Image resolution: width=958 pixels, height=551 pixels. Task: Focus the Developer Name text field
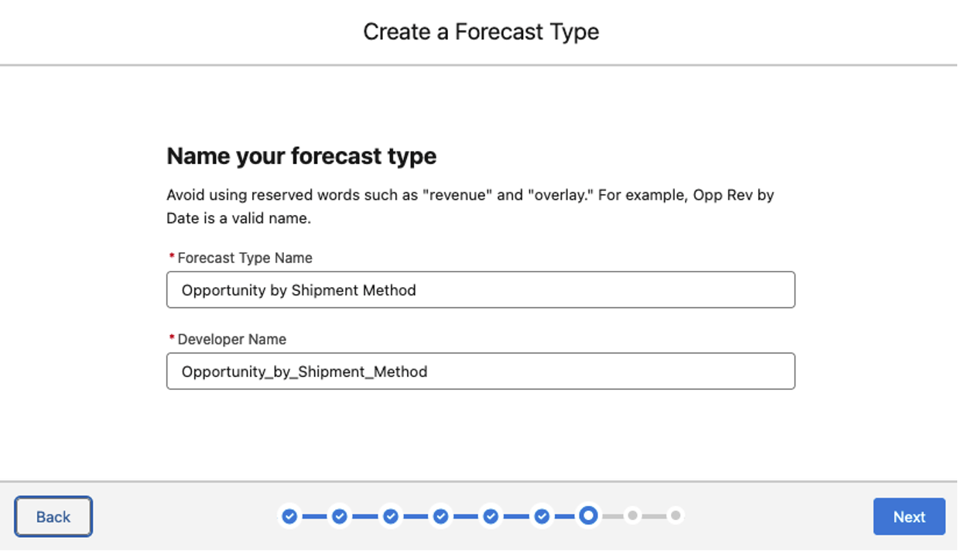(x=481, y=371)
